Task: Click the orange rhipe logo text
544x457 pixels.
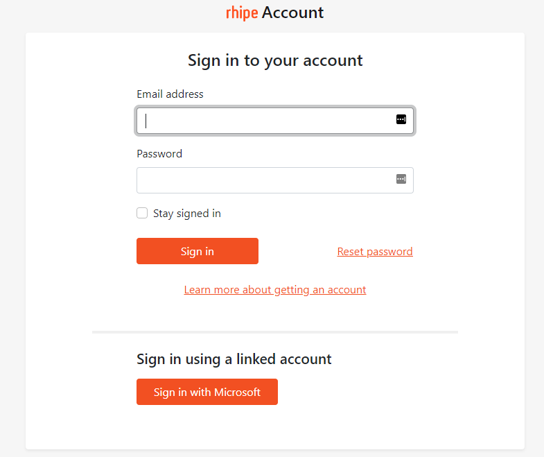Action: coord(242,12)
